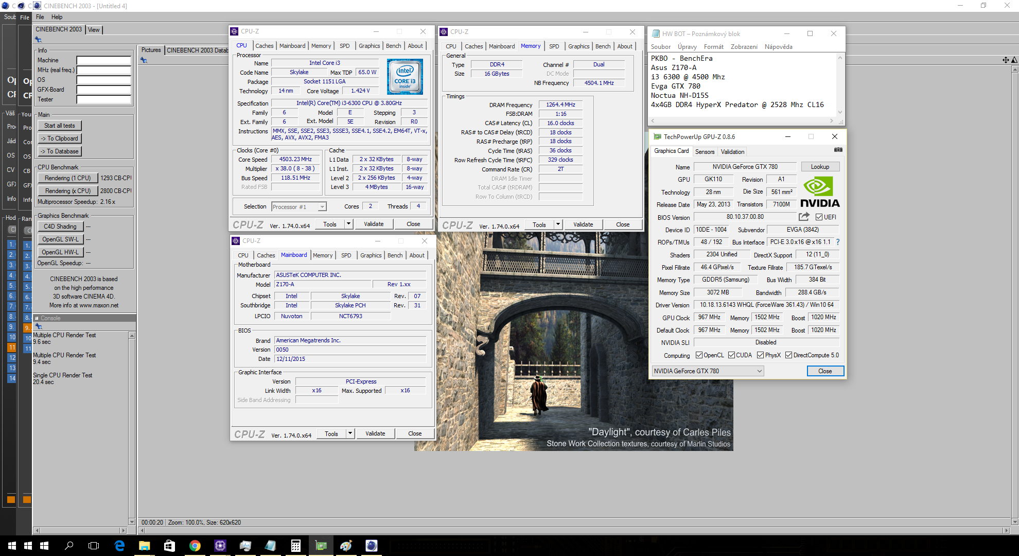Expand Tools arrow in CPU-Z Memory window
1019x556 pixels.
[x=558, y=224]
